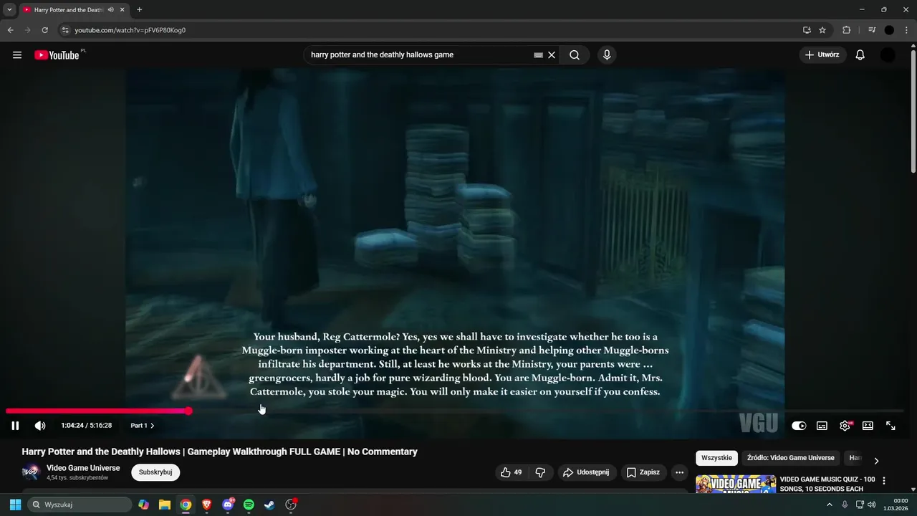Image resolution: width=917 pixels, height=516 pixels.
Task: Click the Utwórz create button
Action: tap(822, 55)
